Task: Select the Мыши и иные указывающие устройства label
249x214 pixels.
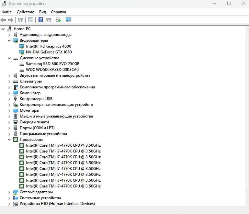Action: [56, 116]
